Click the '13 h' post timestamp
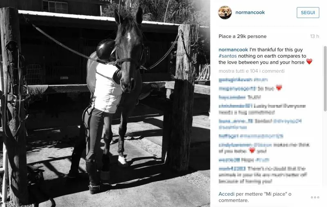Screen dimensions: 327x207 [x=314, y=36]
